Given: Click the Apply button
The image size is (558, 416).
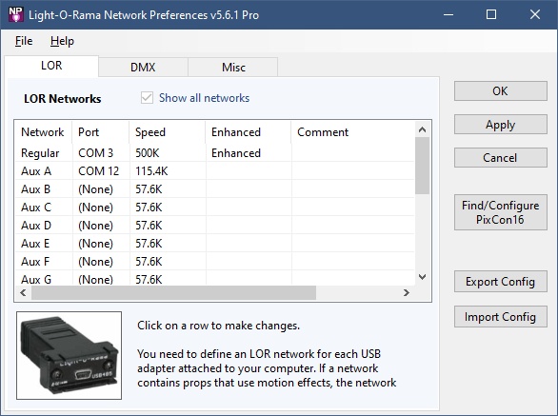Looking at the screenshot, I should 500,124.
